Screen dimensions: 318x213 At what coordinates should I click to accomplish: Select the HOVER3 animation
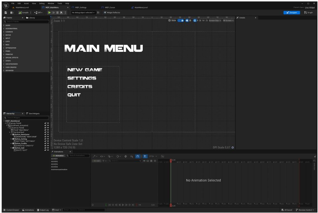click(x=54, y=164)
